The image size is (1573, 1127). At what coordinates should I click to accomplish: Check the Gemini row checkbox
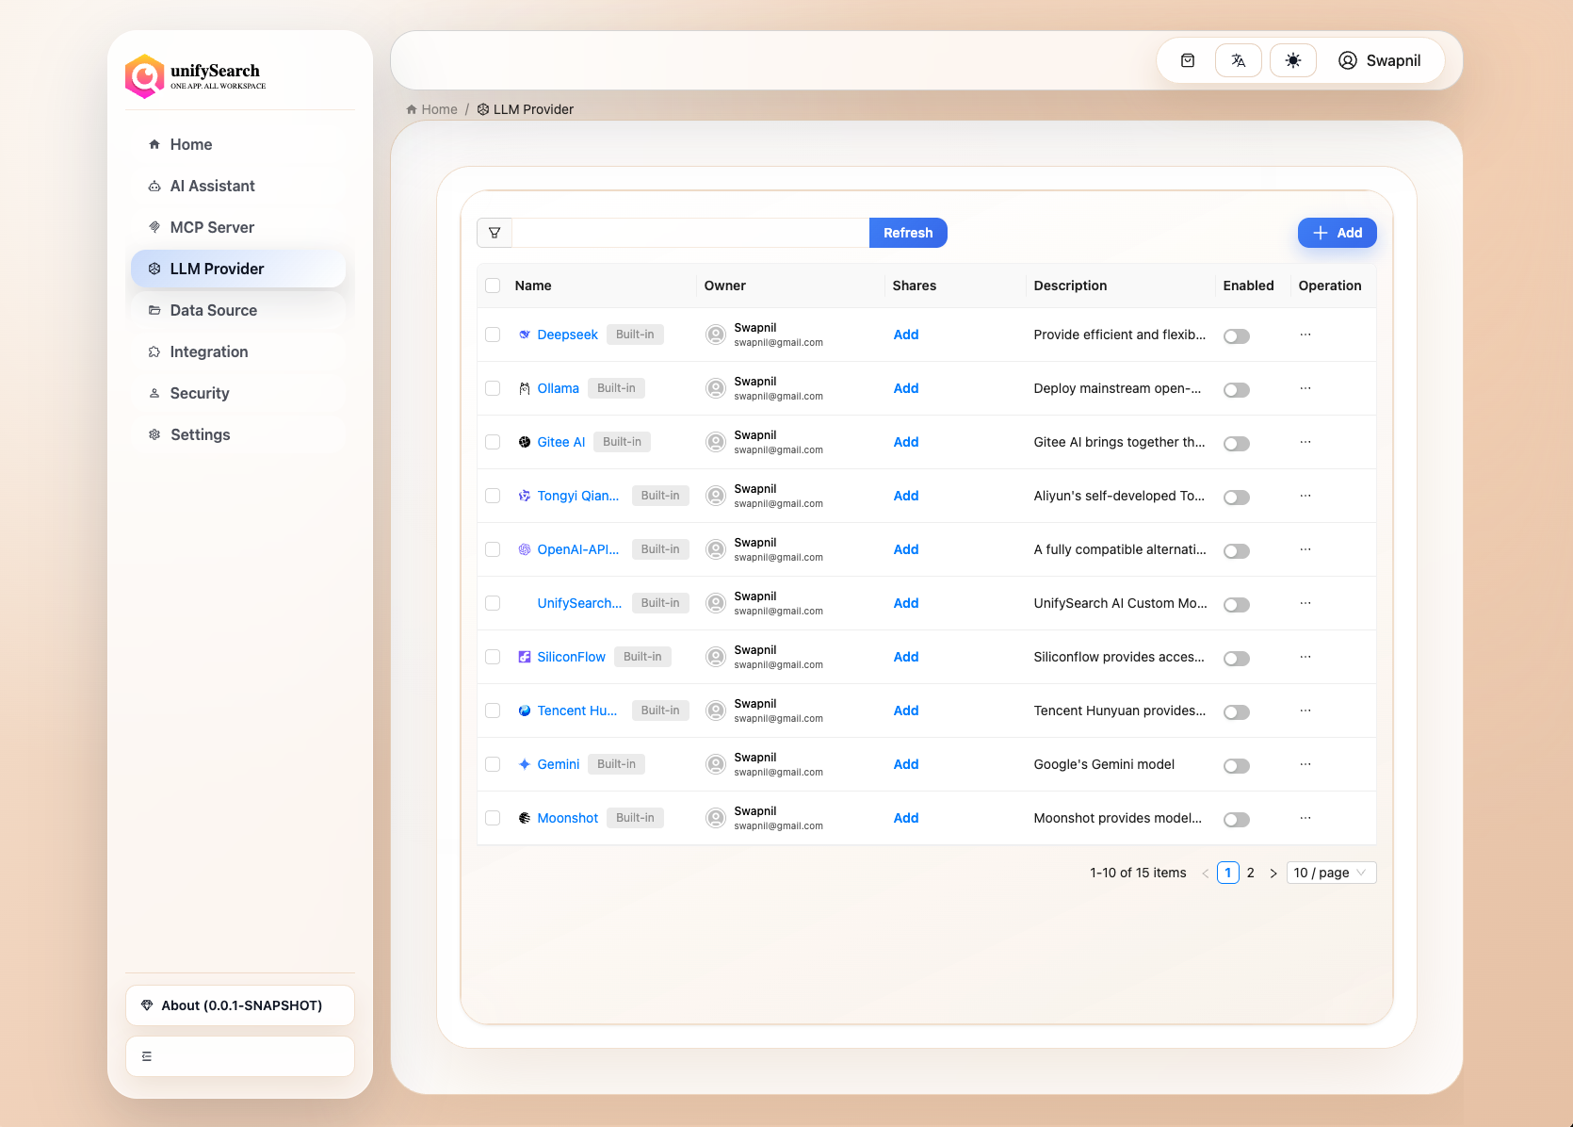click(493, 764)
